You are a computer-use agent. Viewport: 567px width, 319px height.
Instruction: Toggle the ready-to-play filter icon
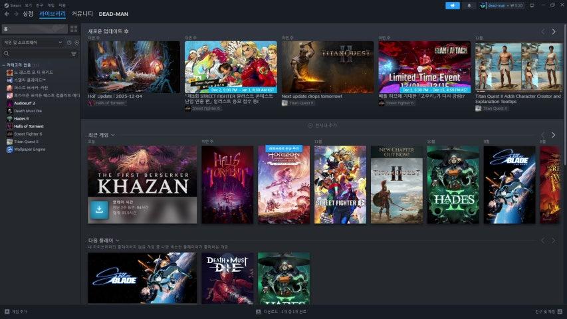pos(76,43)
